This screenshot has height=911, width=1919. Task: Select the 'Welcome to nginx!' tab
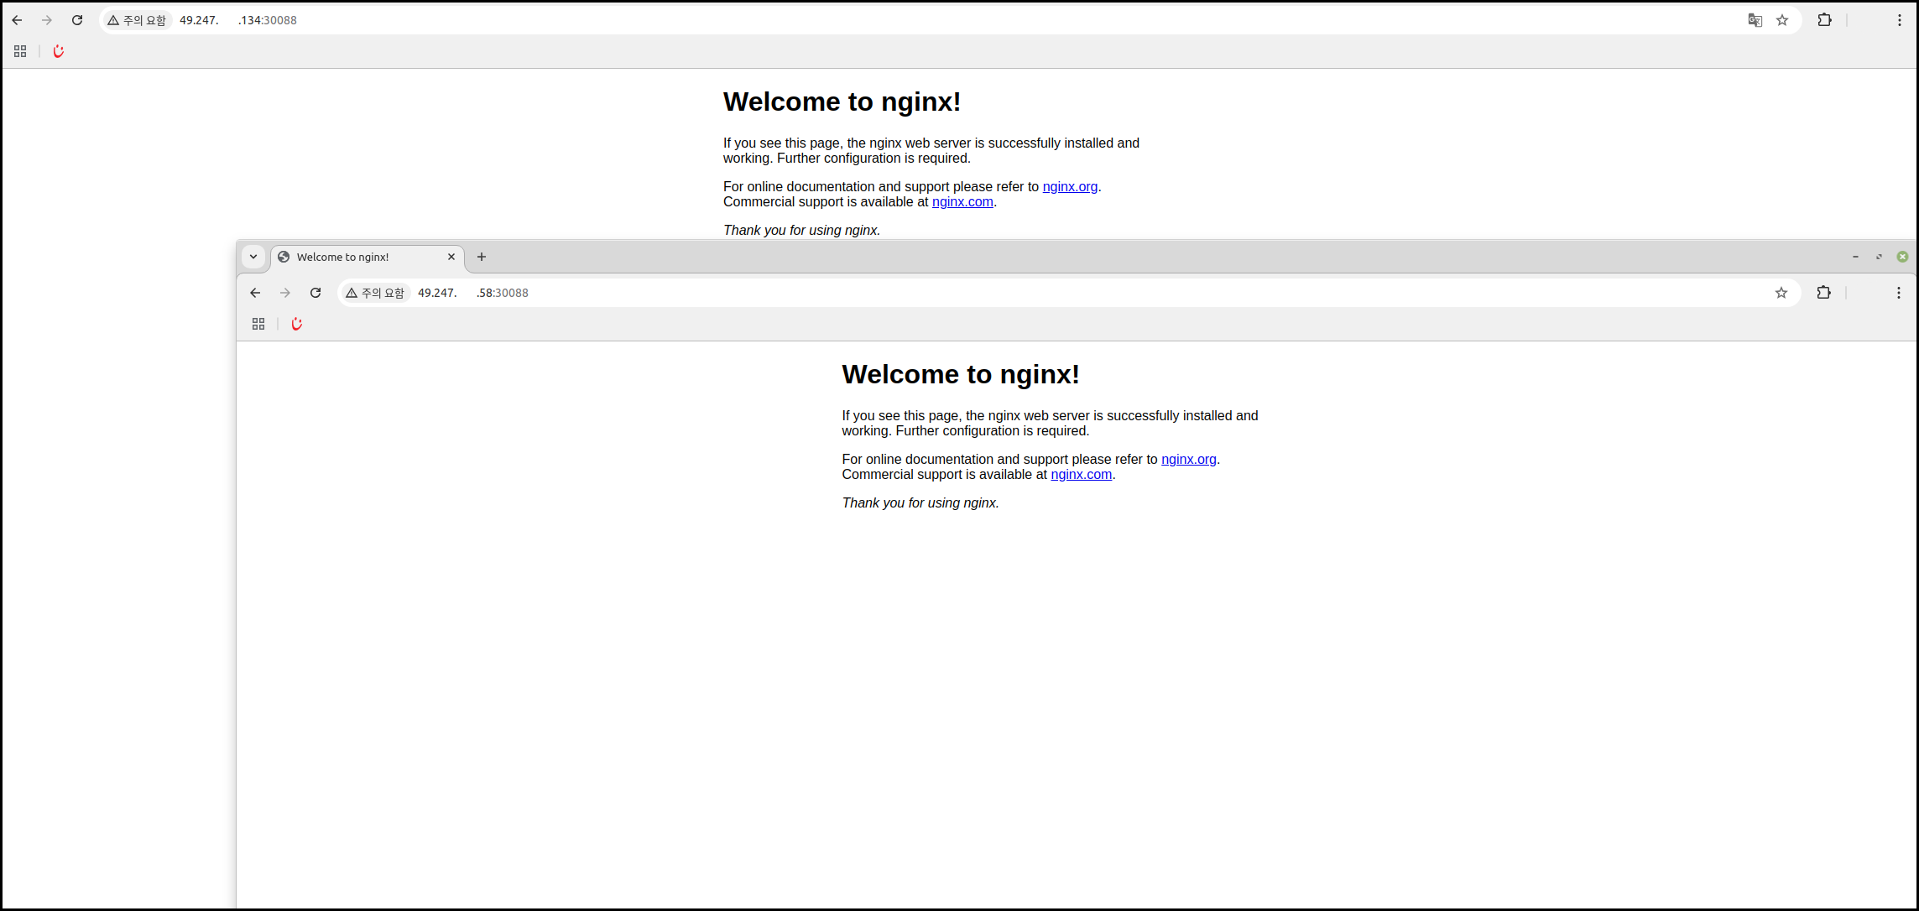click(x=367, y=257)
